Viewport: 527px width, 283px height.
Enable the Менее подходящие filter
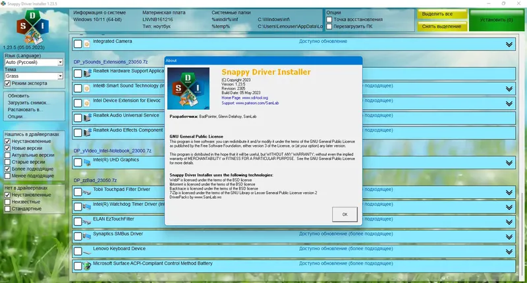(7, 176)
